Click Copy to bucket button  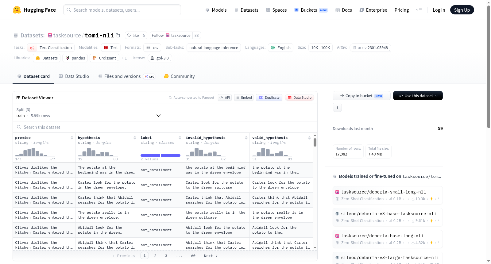point(361,96)
